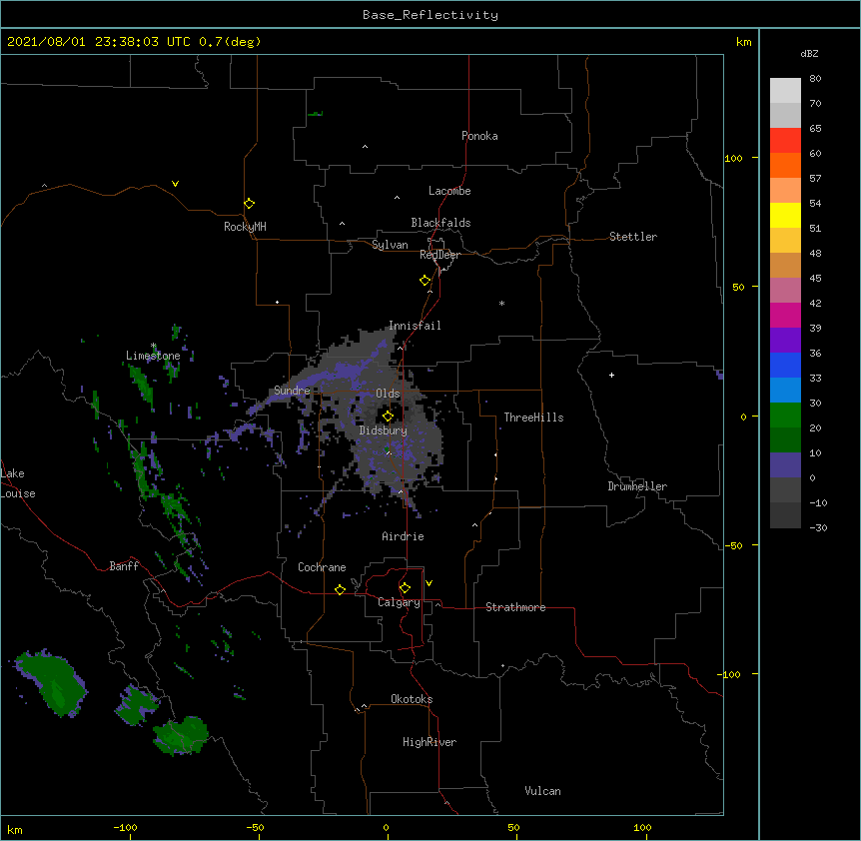Select the Drumheller label

point(637,486)
